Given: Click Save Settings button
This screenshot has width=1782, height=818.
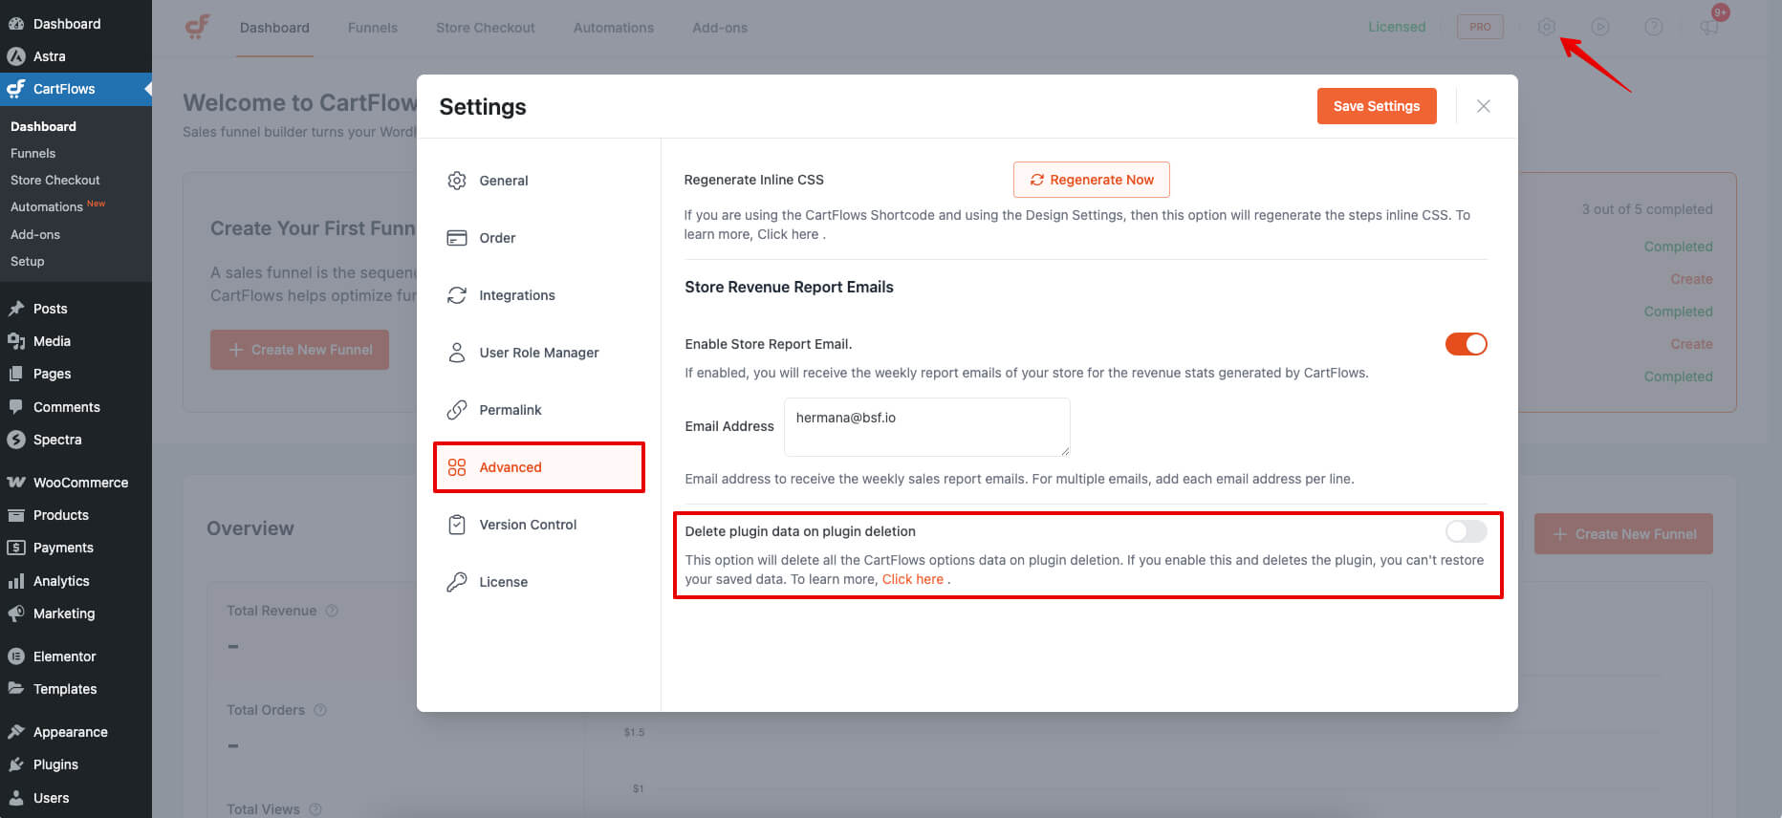Looking at the screenshot, I should coord(1377,106).
